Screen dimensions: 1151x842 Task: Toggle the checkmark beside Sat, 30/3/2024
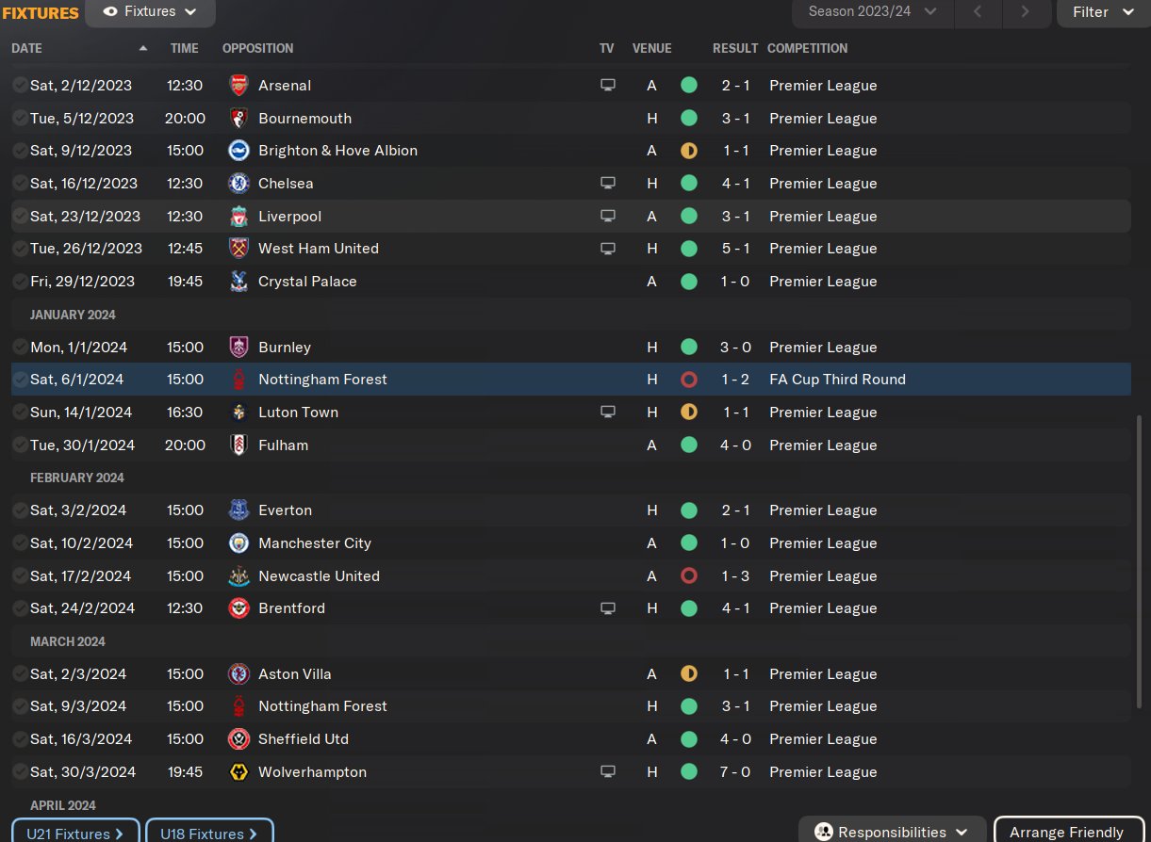[20, 772]
